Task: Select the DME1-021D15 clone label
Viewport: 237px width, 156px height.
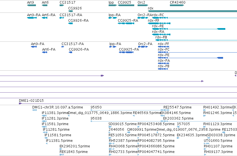Action: [x=31, y=101]
